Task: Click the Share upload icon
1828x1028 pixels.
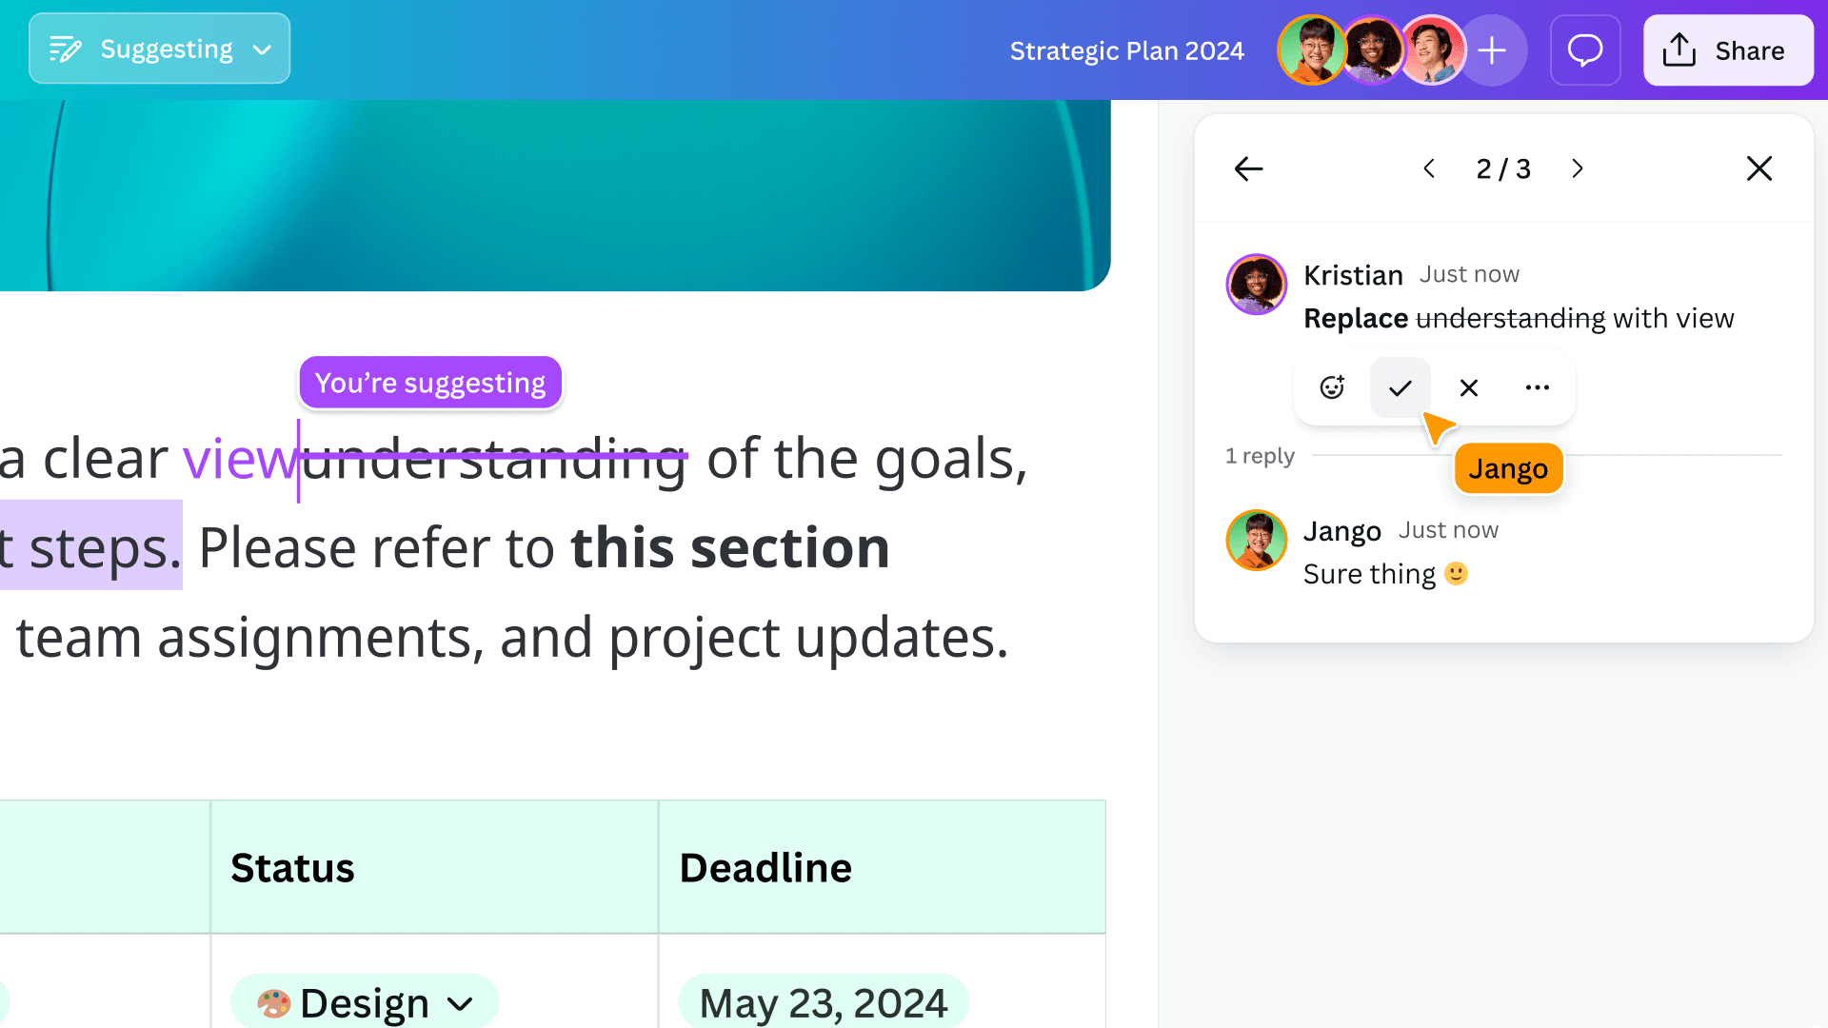Action: [1679, 49]
